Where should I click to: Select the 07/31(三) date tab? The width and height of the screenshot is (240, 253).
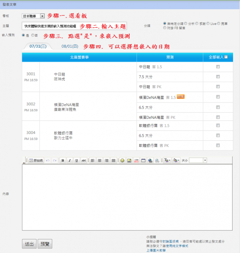37,47
